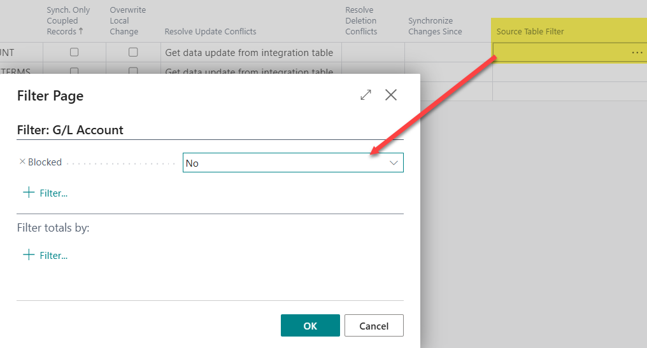Tick Synch. Only Coupled Records in second row
The height and width of the screenshot is (348, 647).
(75, 71)
